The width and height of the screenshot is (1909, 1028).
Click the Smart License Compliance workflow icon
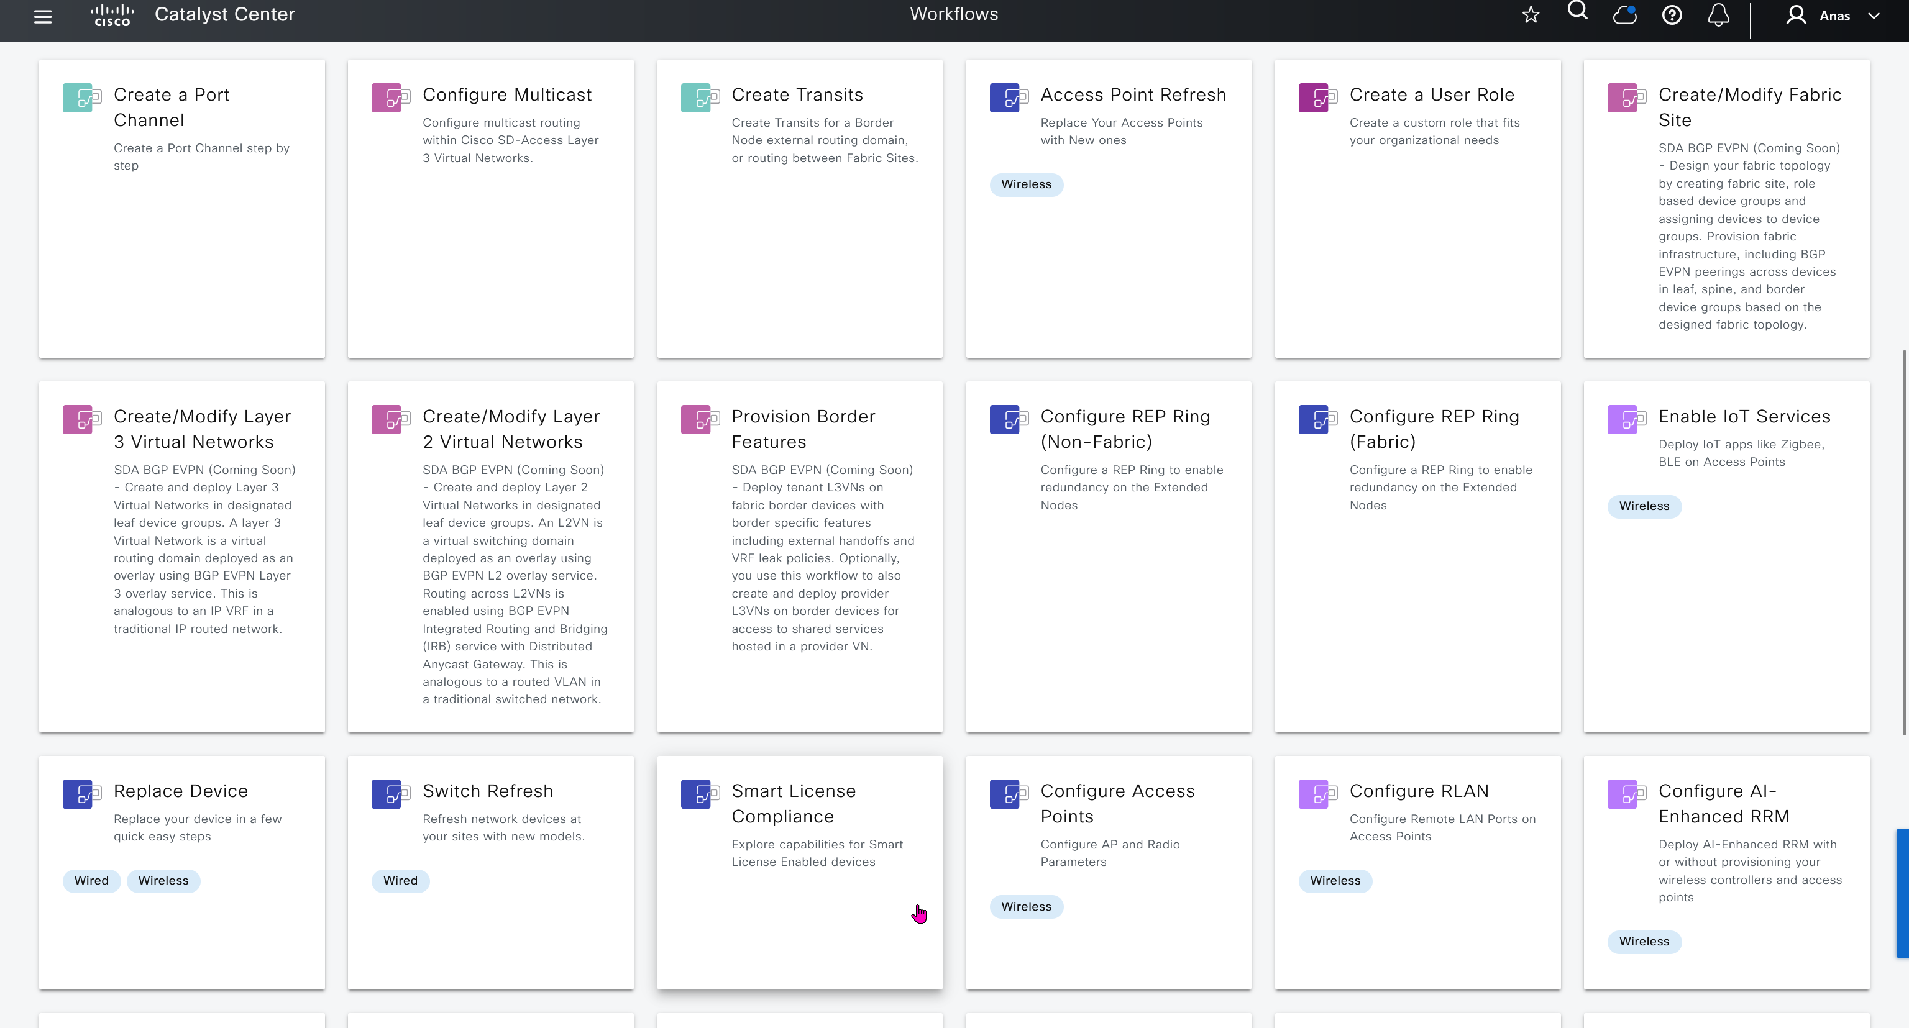coord(700,794)
